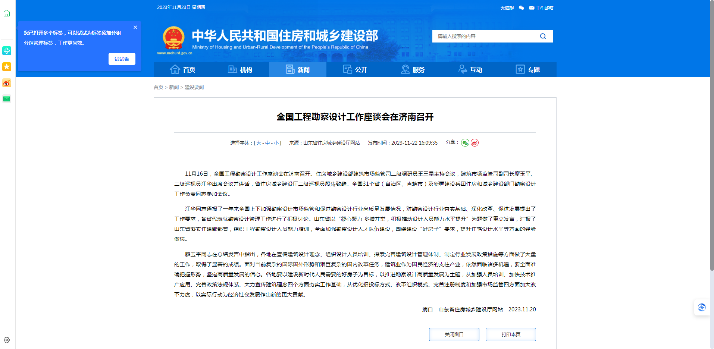Open the teal clover sidebar app icon

(x=7, y=51)
